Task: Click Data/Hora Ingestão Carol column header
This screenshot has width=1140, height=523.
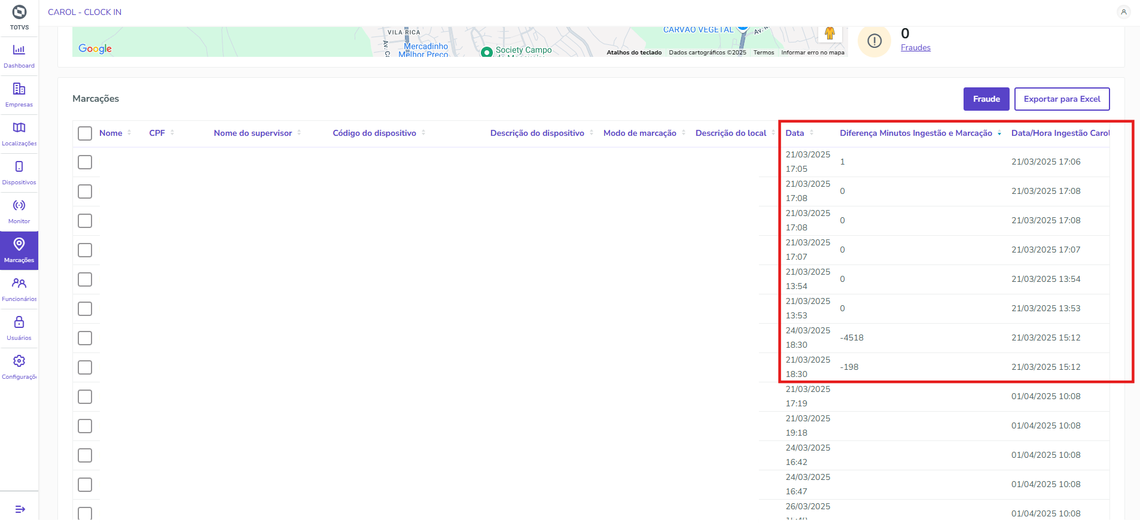Action: pyautogui.click(x=1060, y=133)
